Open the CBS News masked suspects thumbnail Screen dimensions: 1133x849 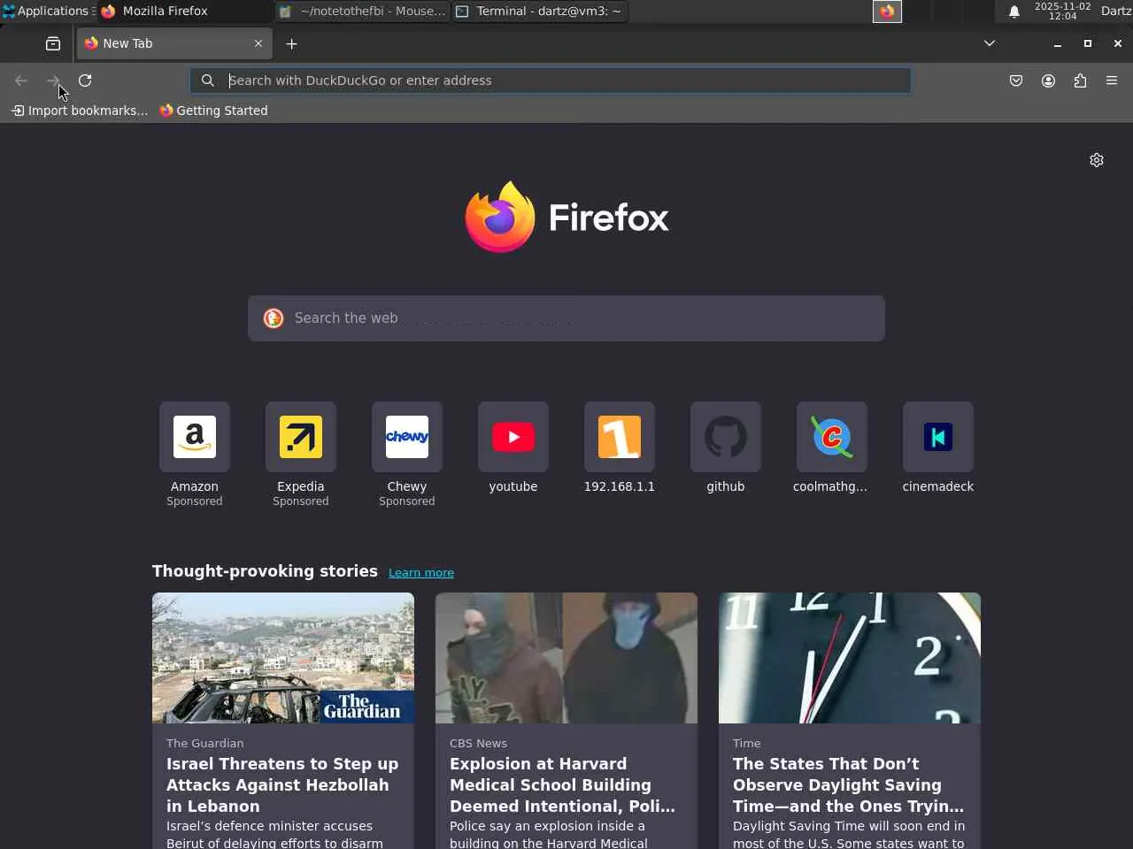566,658
